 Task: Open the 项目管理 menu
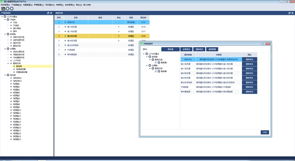point(5,5)
